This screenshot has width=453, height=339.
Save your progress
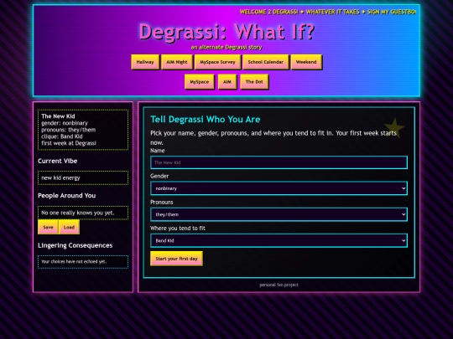click(x=48, y=227)
